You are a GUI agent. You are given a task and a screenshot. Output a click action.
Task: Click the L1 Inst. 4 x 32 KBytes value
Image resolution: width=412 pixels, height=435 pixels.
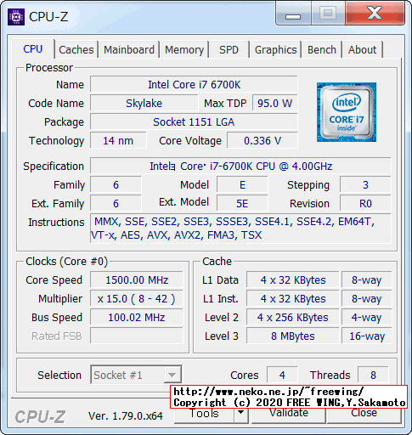pos(293,298)
